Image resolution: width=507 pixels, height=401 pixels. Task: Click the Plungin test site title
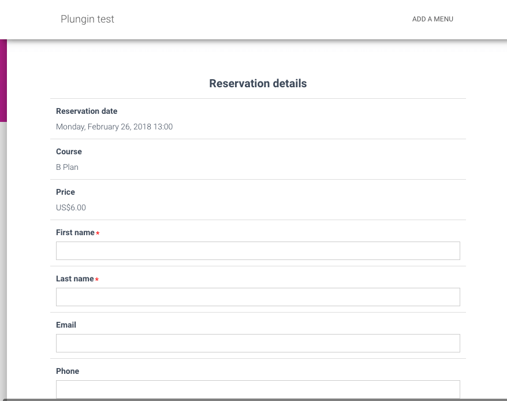87,19
